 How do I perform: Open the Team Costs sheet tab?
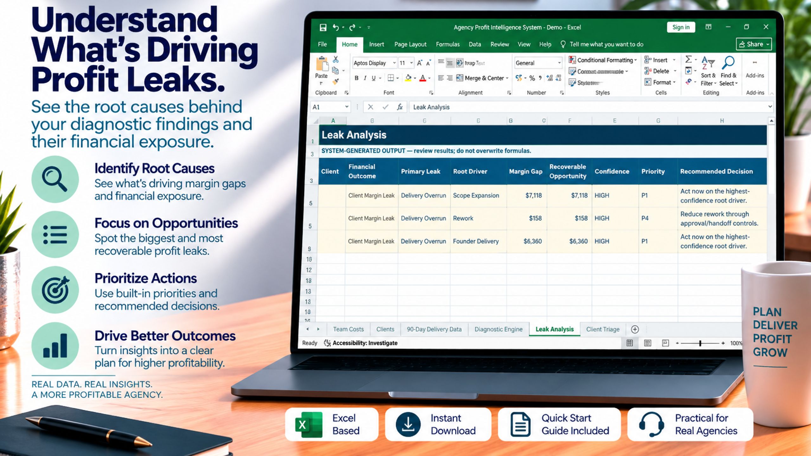pos(348,329)
